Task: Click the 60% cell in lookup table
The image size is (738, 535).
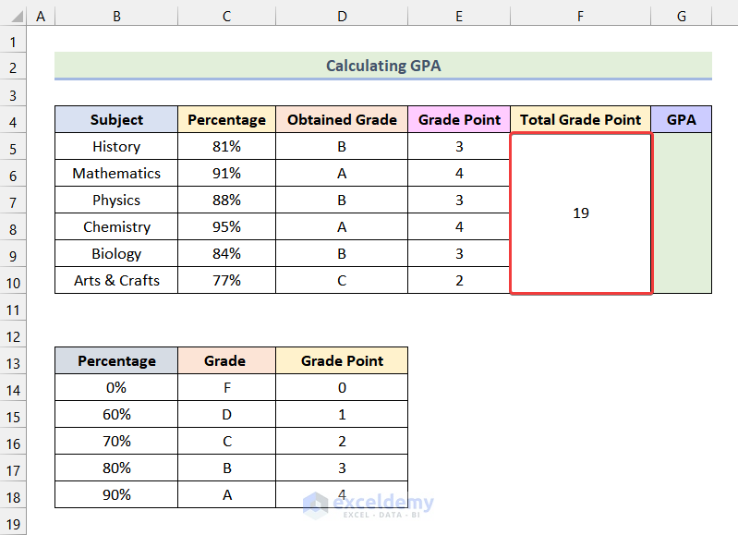Action: pos(116,415)
